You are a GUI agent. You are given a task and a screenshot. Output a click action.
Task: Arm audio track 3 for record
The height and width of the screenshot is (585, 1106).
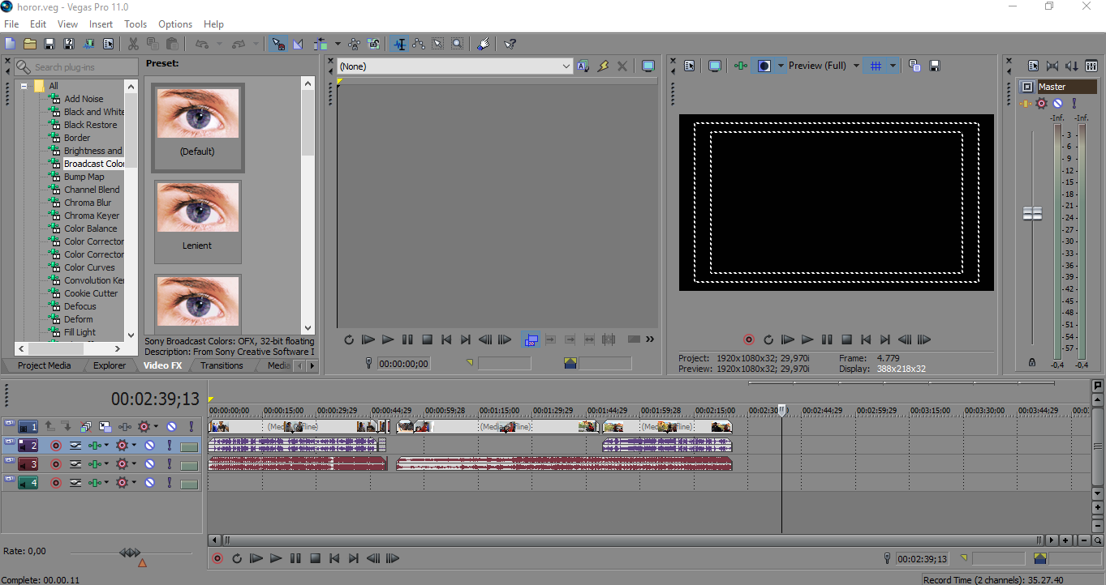56,464
